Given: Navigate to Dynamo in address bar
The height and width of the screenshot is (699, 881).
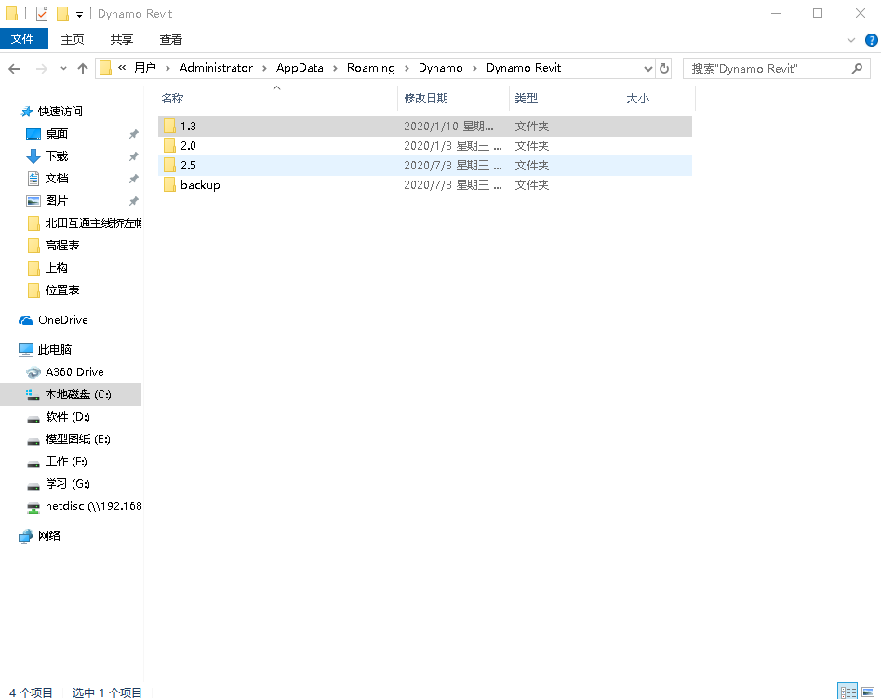Looking at the screenshot, I should (441, 68).
